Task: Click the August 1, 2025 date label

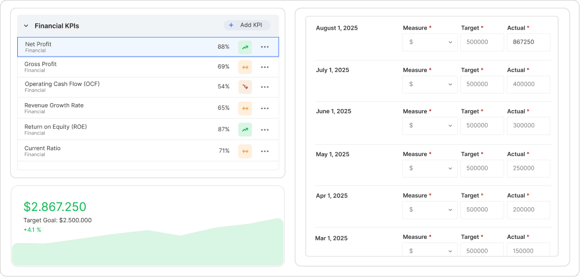Action: pos(336,28)
